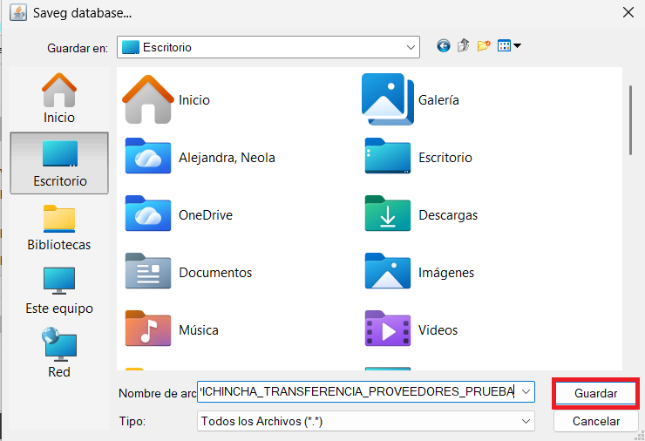Expand the Tipo file type dropdown
The image size is (645, 441).
coord(526,421)
